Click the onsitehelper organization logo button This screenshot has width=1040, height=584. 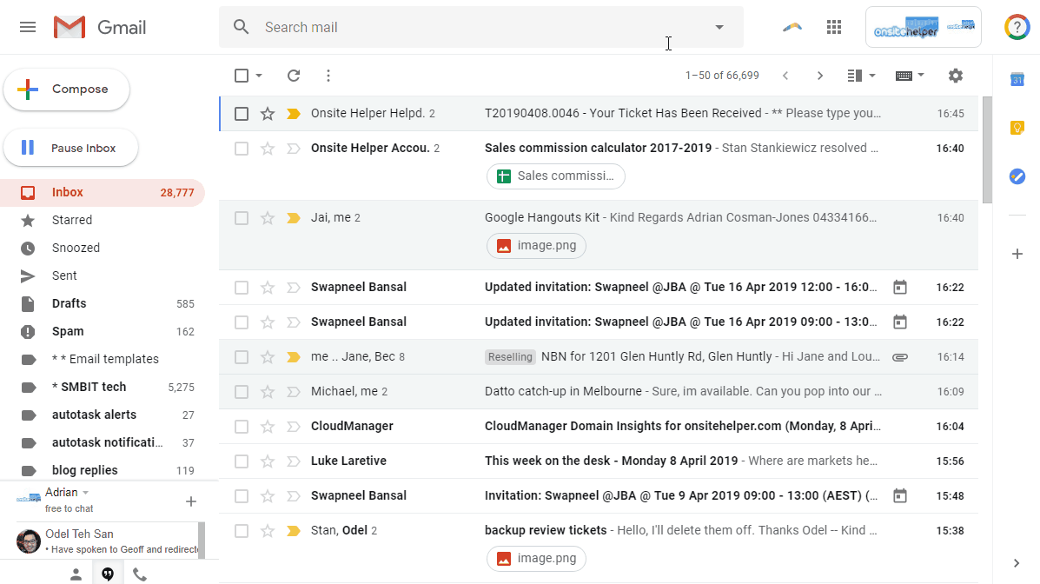[x=924, y=27]
